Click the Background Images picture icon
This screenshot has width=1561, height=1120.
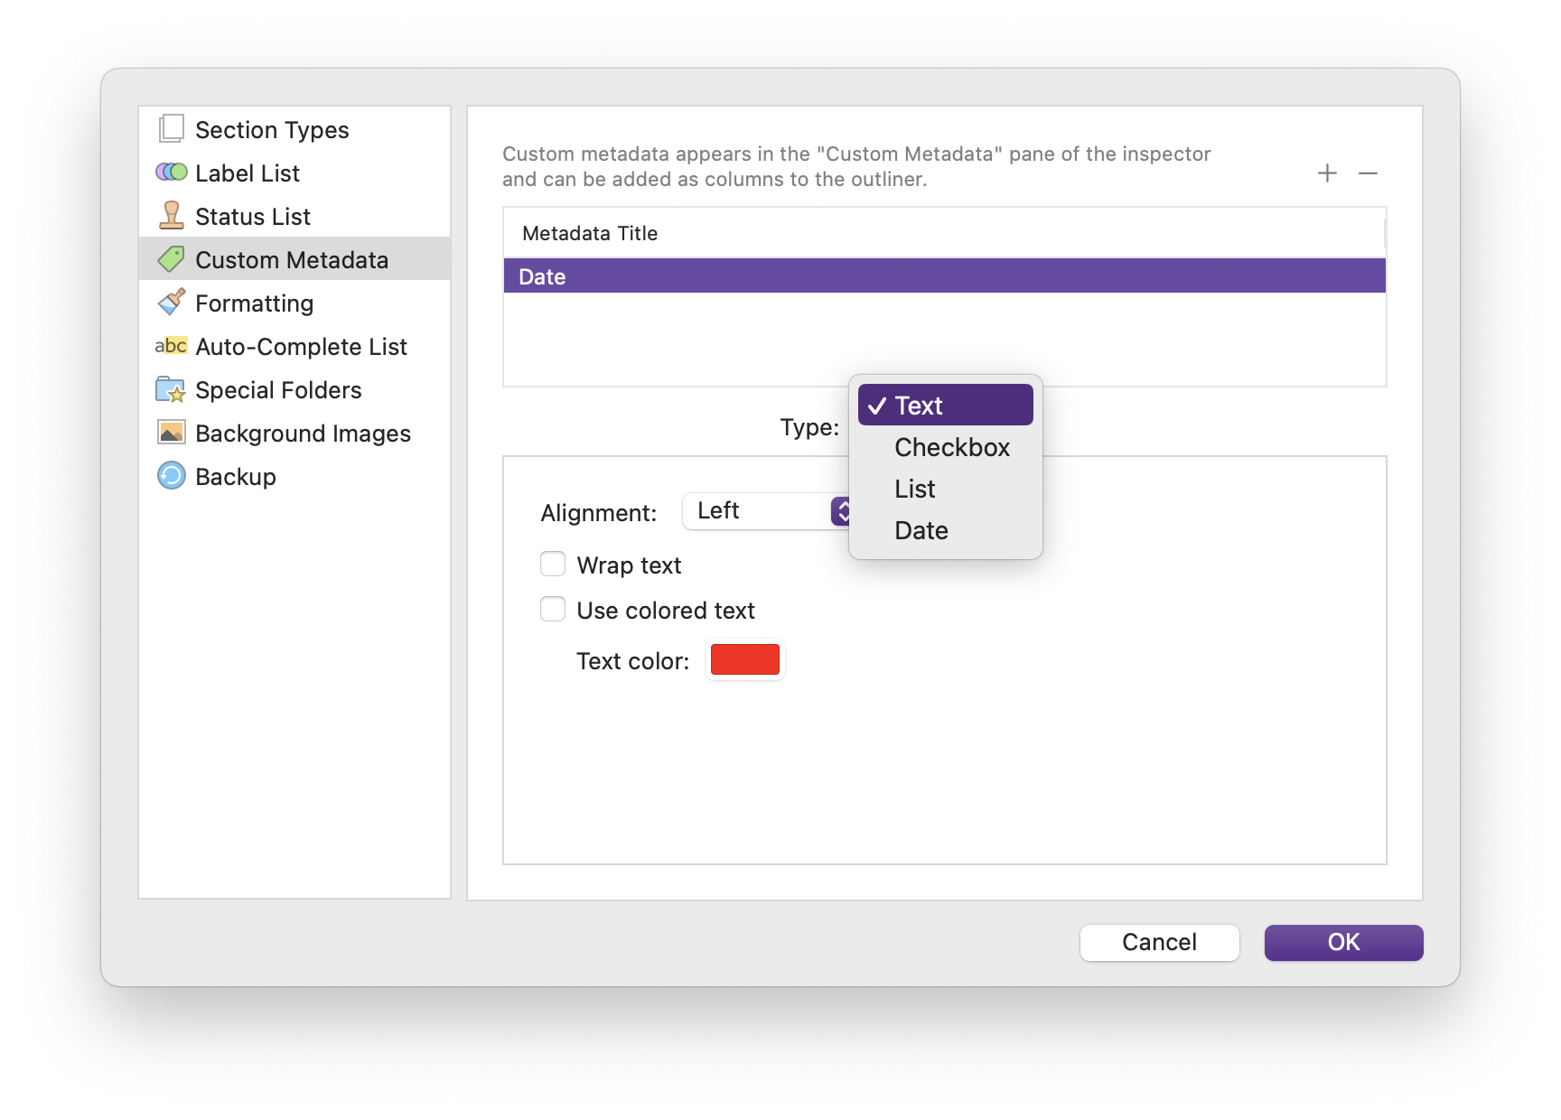(x=171, y=433)
